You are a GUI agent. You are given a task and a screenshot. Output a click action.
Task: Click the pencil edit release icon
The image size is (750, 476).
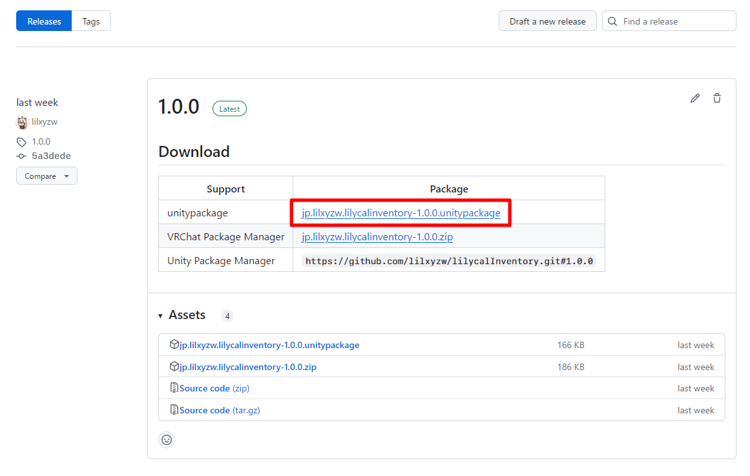(695, 98)
